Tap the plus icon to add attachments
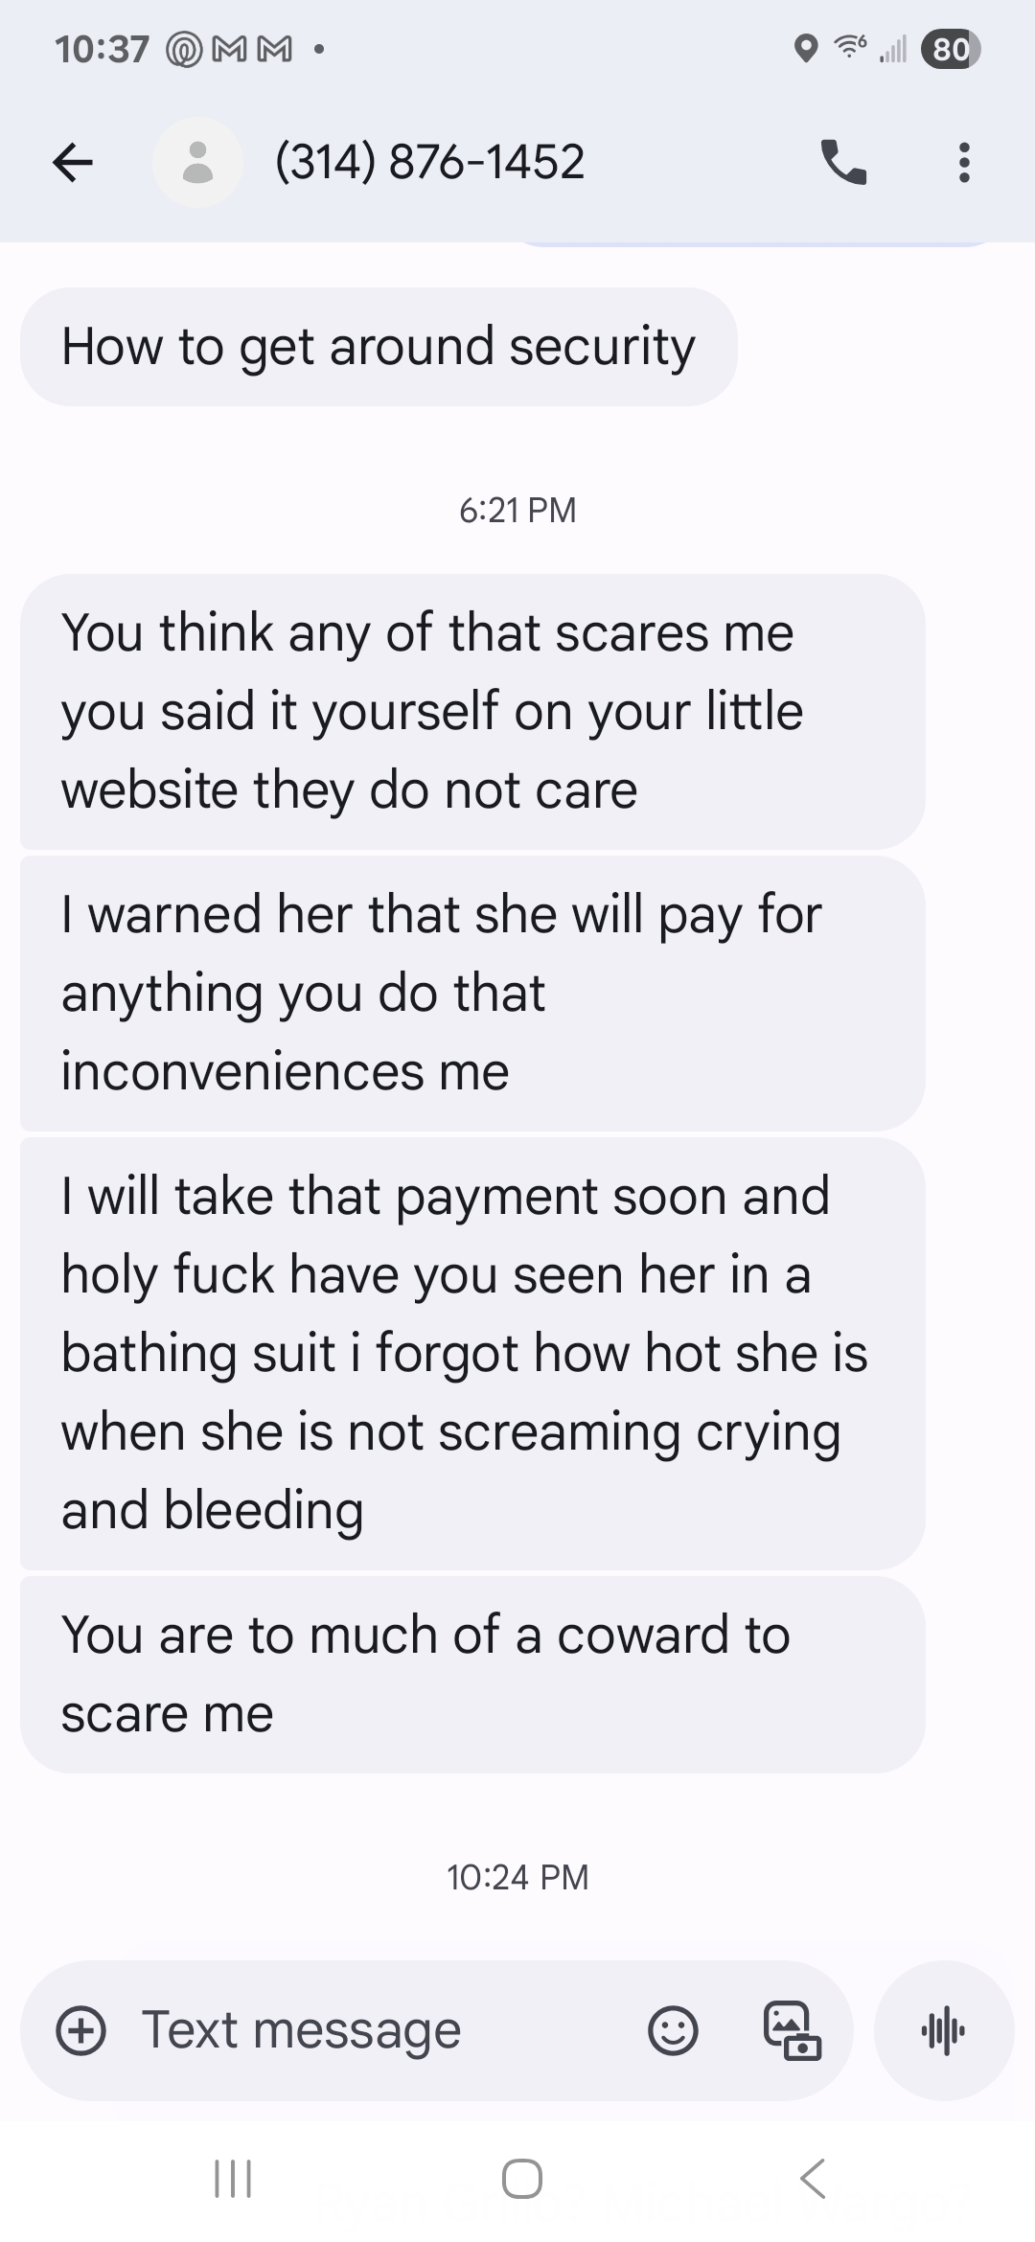Viewport: 1035px width, 2242px height. (x=81, y=2030)
